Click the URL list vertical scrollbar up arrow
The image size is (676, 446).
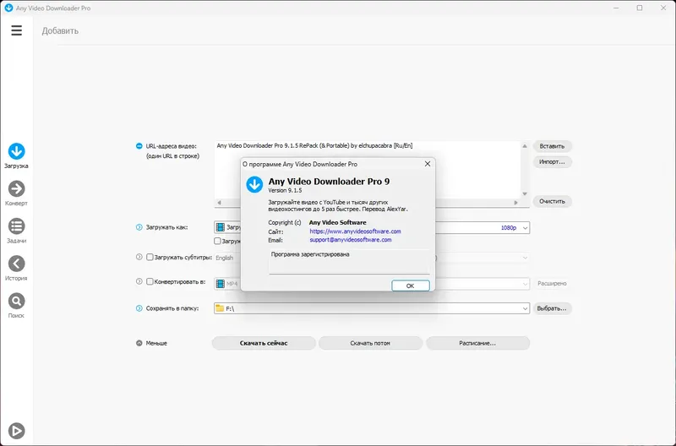pyautogui.click(x=525, y=146)
